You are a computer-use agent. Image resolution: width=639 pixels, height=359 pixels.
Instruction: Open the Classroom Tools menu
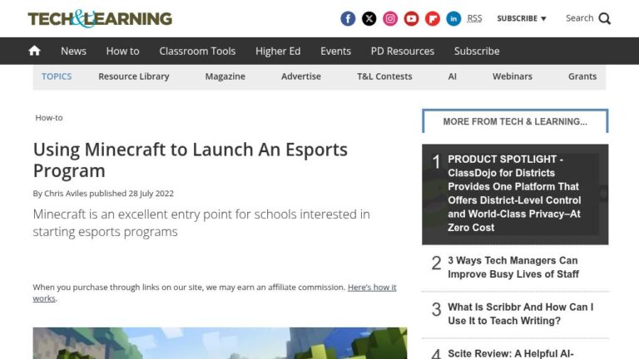coord(197,52)
